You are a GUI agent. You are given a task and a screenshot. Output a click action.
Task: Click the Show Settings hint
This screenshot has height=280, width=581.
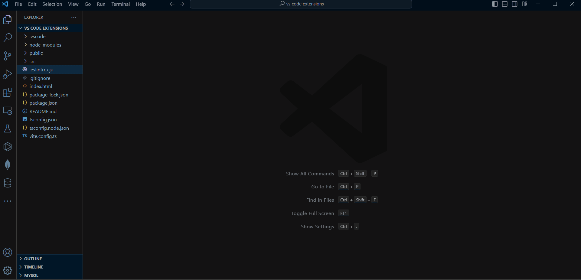click(317, 226)
